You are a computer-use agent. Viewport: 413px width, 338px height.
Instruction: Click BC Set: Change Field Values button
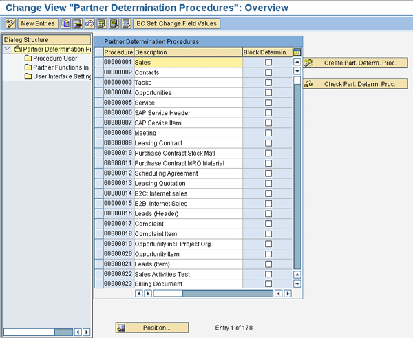pyautogui.click(x=177, y=23)
